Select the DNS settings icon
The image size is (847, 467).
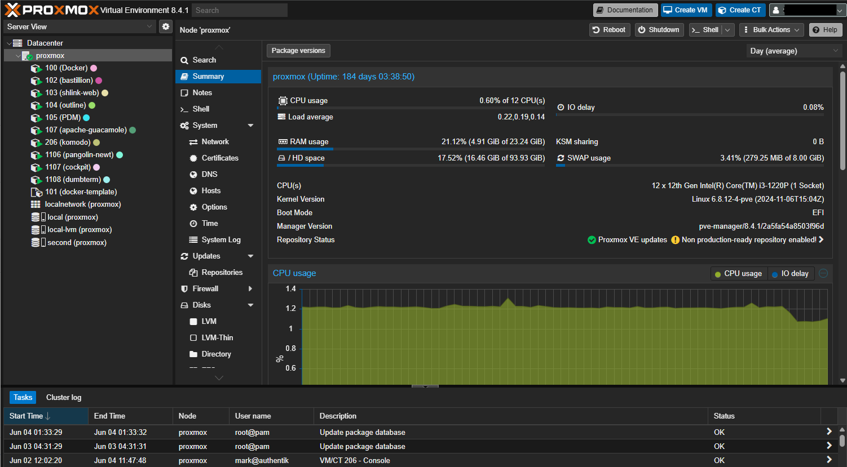193,174
